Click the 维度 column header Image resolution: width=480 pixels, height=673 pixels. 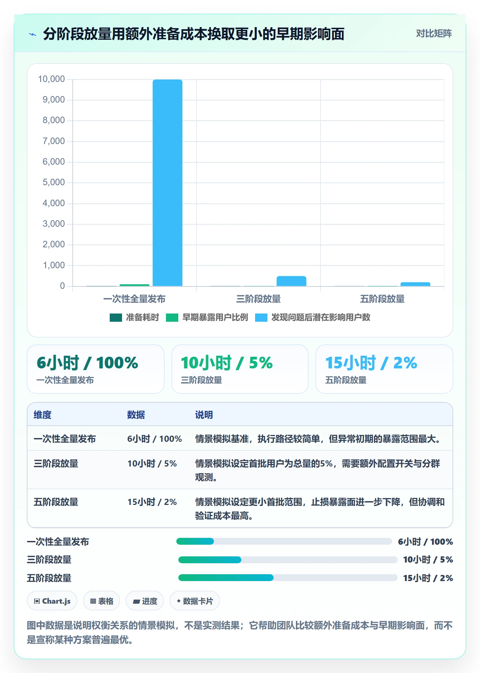coord(43,415)
